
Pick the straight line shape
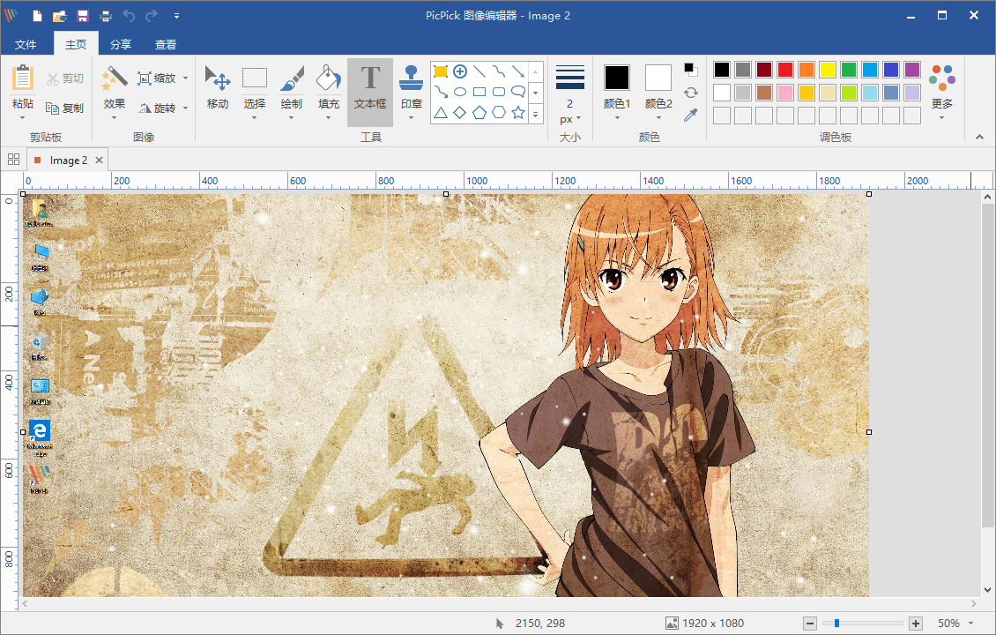tap(479, 71)
